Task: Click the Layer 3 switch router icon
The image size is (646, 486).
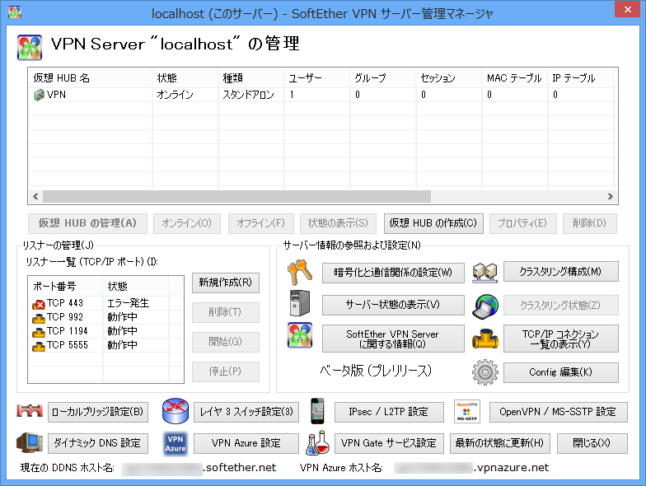Action: pyautogui.click(x=175, y=411)
